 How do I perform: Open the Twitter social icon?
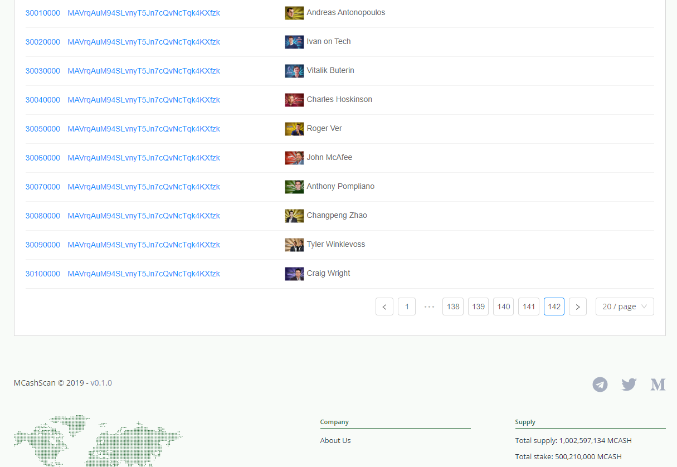point(629,385)
